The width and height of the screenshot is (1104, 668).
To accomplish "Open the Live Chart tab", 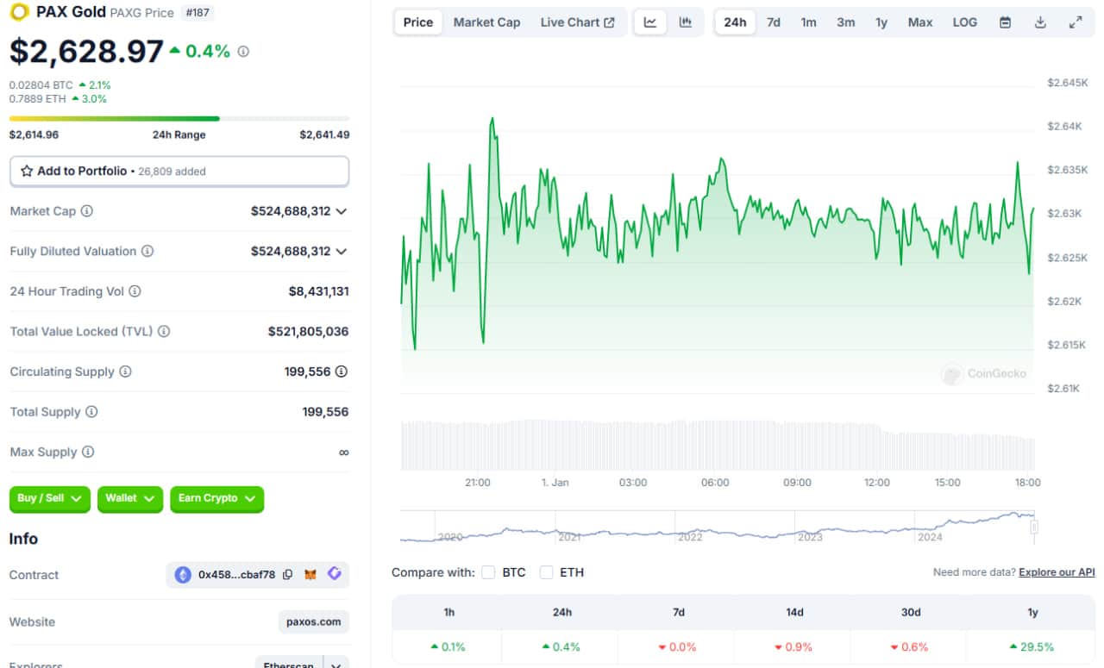I will click(577, 22).
